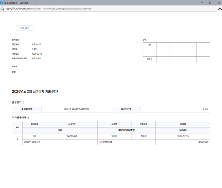The height and width of the screenshot is (188, 222).
Task: Click the net pay amount 4,585,990
Action: pos(203,142)
